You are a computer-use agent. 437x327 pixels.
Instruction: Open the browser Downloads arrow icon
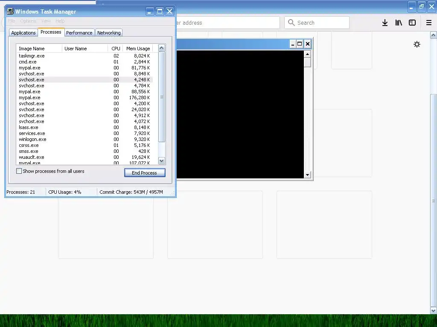(385, 23)
